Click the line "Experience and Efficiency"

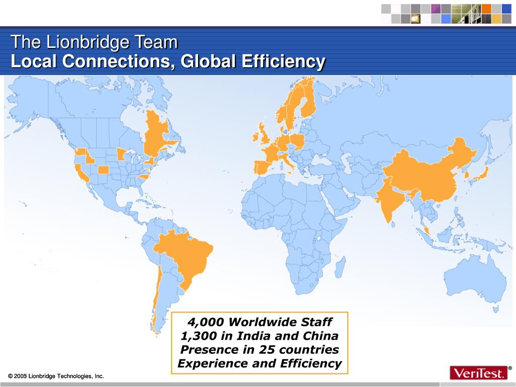point(260,363)
